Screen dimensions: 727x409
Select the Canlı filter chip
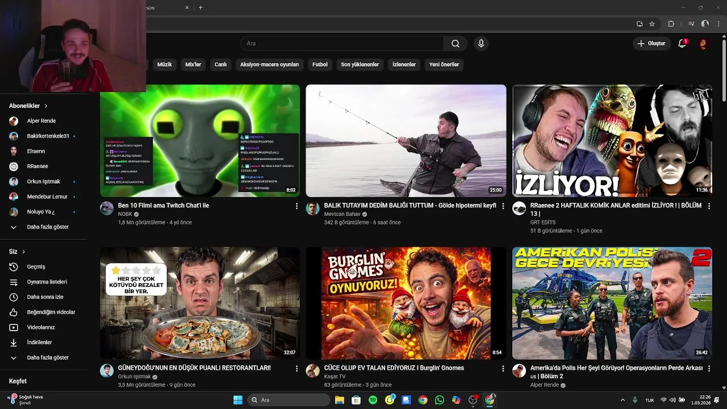tap(220, 65)
